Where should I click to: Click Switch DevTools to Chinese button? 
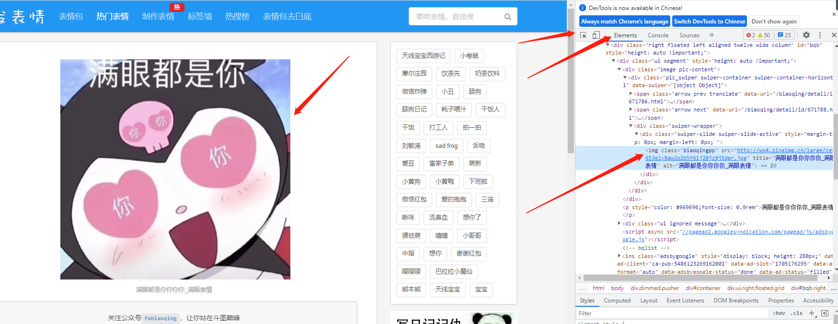point(709,21)
